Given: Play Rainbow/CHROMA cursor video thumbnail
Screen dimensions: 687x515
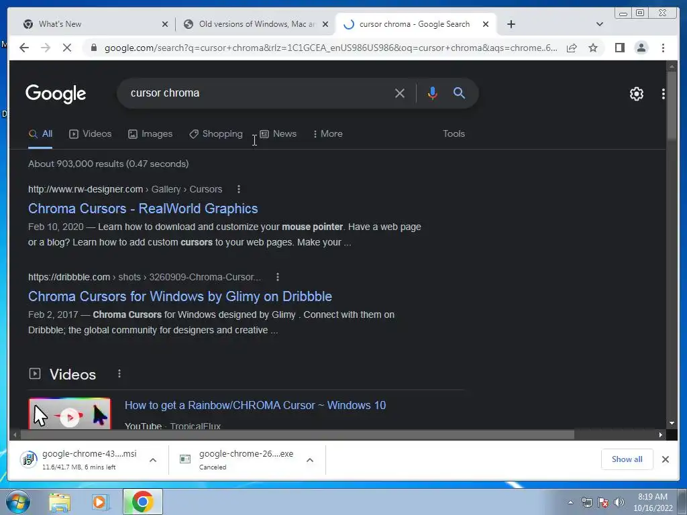Looking at the screenshot, I should pos(70,413).
